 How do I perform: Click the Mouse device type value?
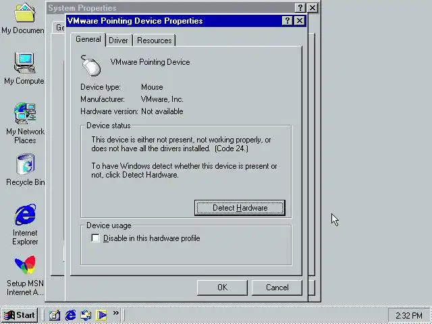tap(152, 87)
